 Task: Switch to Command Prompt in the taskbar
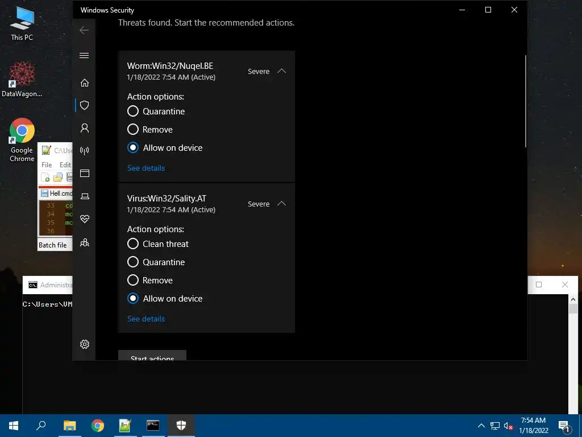tap(153, 426)
